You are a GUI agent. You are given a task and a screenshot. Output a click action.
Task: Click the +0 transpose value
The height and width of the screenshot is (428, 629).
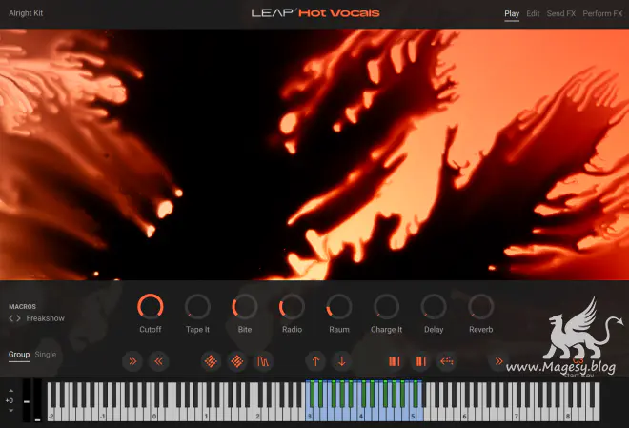click(10, 400)
